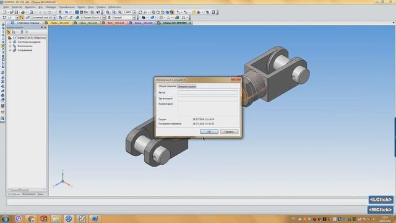Screen dimensions: 396x223
Task: Select Сопряжения in model tree
Action: pyautogui.click(x=25, y=50)
